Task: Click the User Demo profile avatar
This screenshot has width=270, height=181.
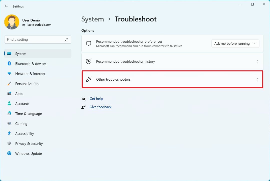Action: pyautogui.click(x=12, y=22)
